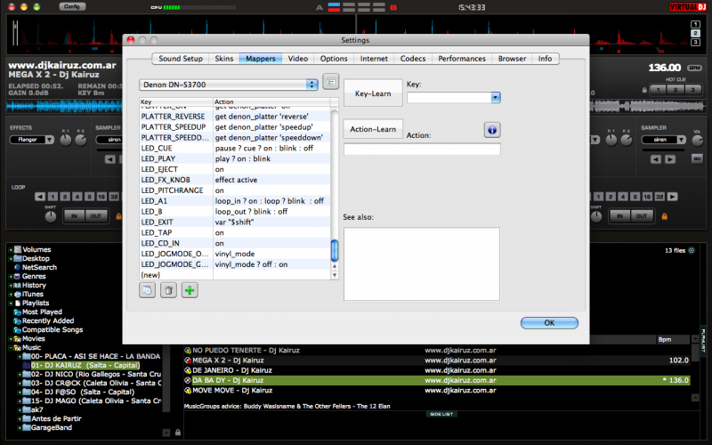Screen dimensions: 712x445
Task: Toggle the left deck loop IN button
Action: click(x=75, y=215)
